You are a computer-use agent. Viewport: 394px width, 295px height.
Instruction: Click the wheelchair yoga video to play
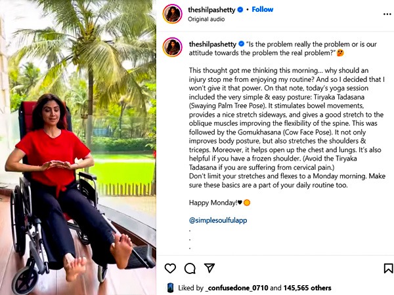pyautogui.click(x=78, y=147)
